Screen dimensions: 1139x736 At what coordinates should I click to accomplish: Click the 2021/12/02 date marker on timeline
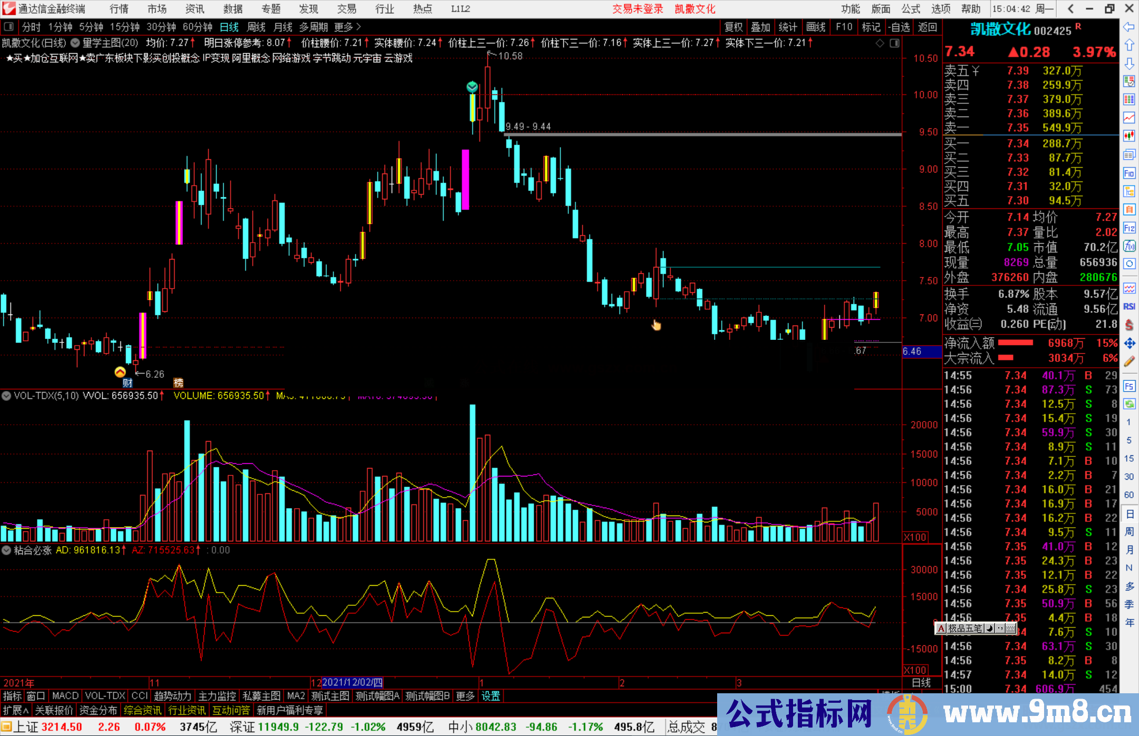(x=352, y=682)
